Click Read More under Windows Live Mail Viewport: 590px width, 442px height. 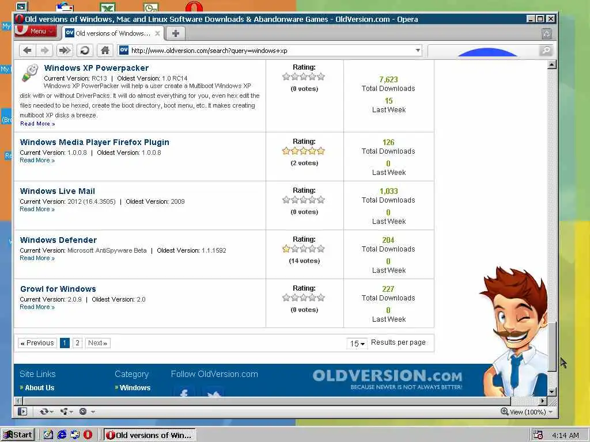(x=37, y=209)
